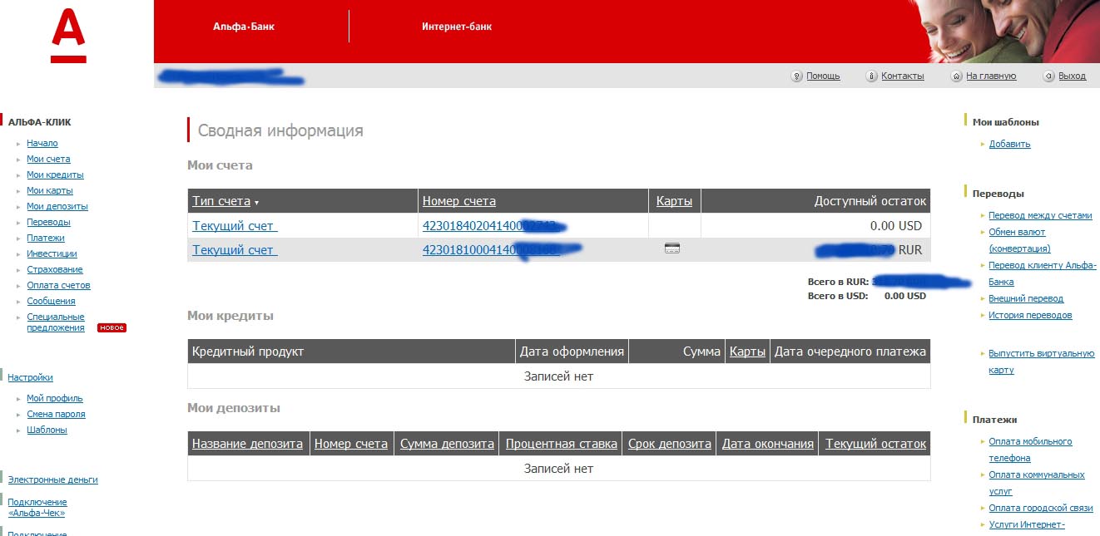Image resolution: width=1100 pixels, height=536 pixels.
Task: Sort deposits by Процентная ставка header
Action: (561, 444)
